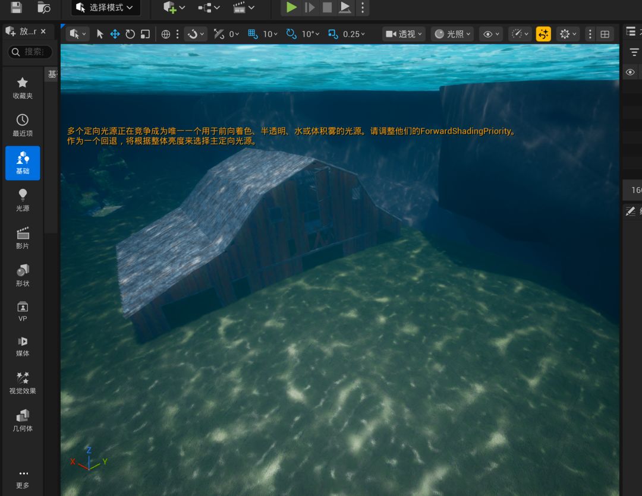Image resolution: width=642 pixels, height=496 pixels.
Task: Open the 光照 lit view mode menu
Action: tap(452, 34)
